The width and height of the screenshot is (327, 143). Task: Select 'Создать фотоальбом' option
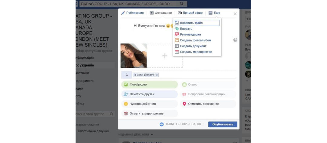[x=195, y=41]
